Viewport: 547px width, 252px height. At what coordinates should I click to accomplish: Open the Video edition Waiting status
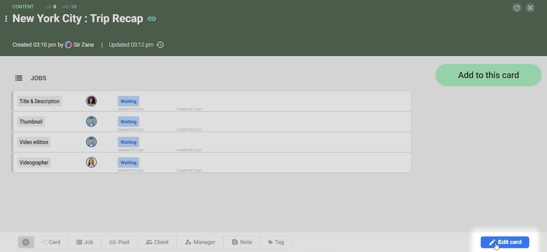pos(128,142)
